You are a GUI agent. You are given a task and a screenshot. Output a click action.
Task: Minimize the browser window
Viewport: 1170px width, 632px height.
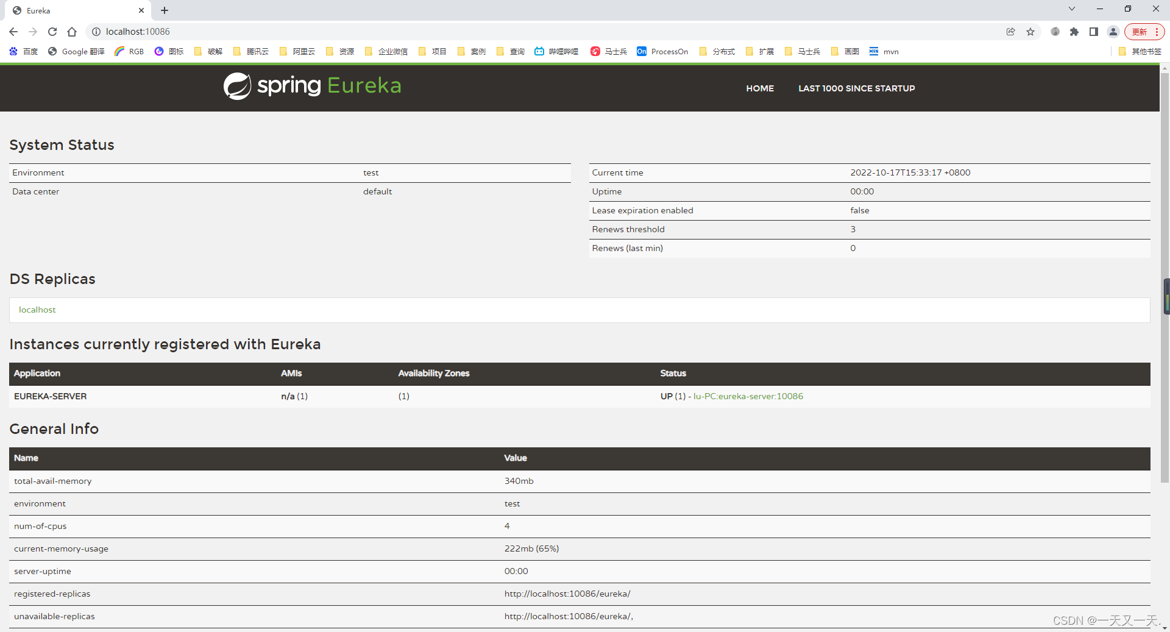tap(1100, 9)
